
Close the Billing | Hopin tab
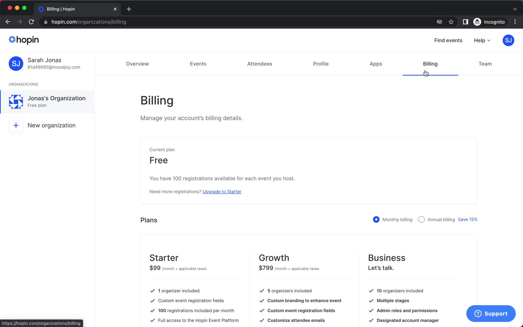click(x=115, y=9)
